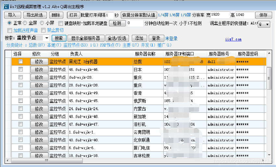Filter by 主要(17) category
The height and width of the screenshot is (167, 276).
click(x=131, y=45)
